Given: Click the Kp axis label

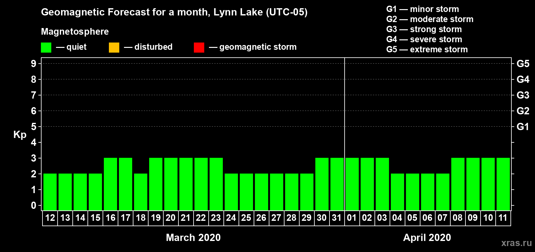Looking at the screenshot, I should coord(20,135).
